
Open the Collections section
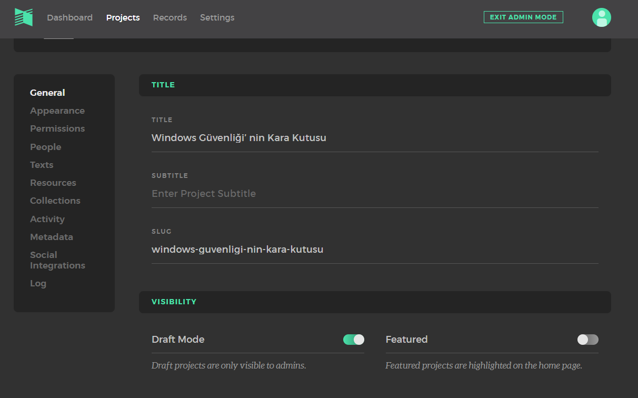(x=55, y=201)
